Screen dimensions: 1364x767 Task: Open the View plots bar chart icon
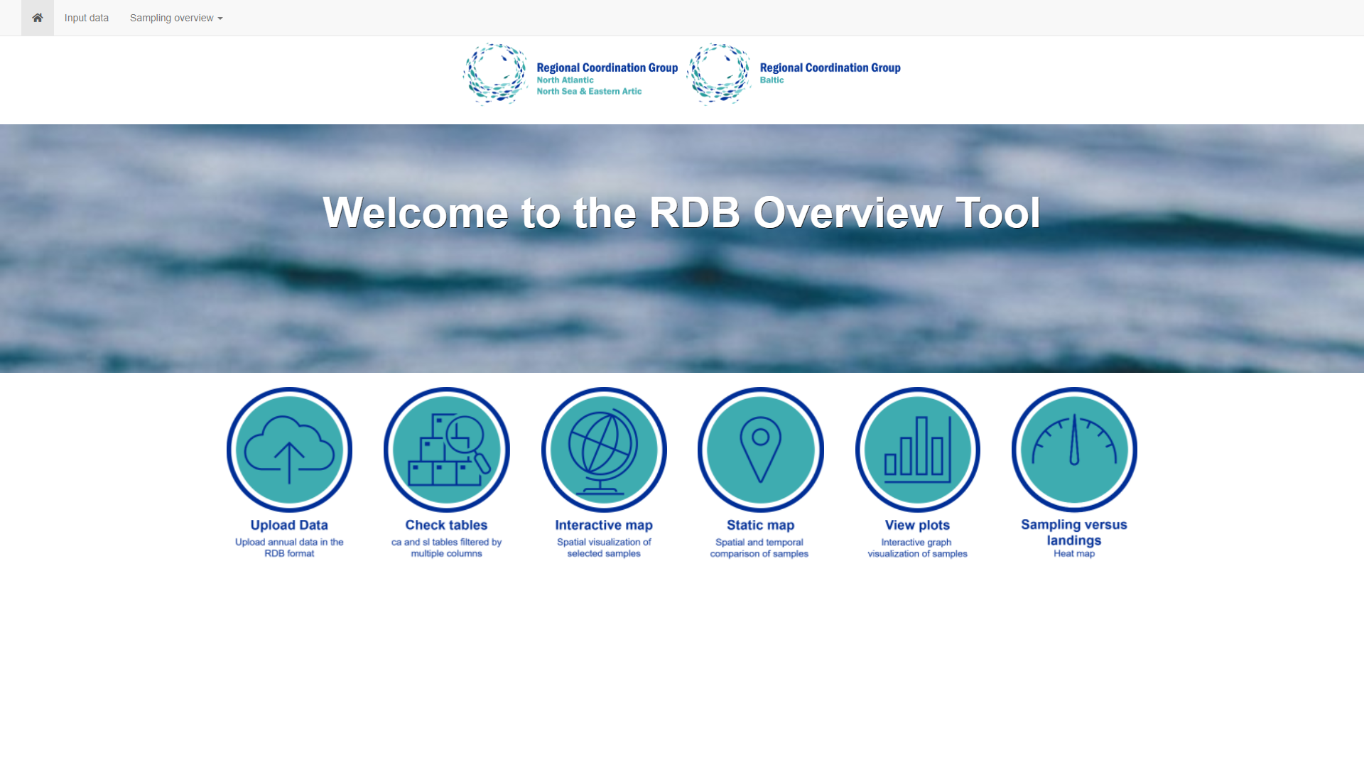click(918, 450)
